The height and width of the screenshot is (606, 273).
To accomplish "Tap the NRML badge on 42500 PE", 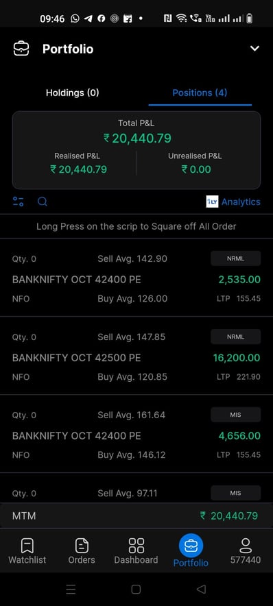I will click(235, 337).
